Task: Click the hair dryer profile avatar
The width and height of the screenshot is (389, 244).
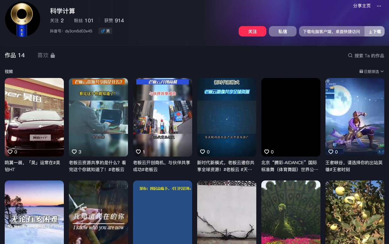Action: click(22, 19)
